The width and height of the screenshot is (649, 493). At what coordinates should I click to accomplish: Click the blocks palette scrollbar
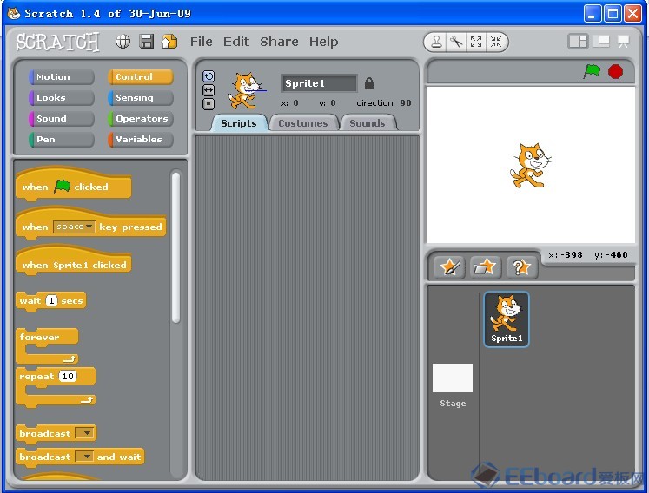click(x=175, y=247)
